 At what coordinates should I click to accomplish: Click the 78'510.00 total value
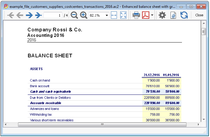[153, 92]
